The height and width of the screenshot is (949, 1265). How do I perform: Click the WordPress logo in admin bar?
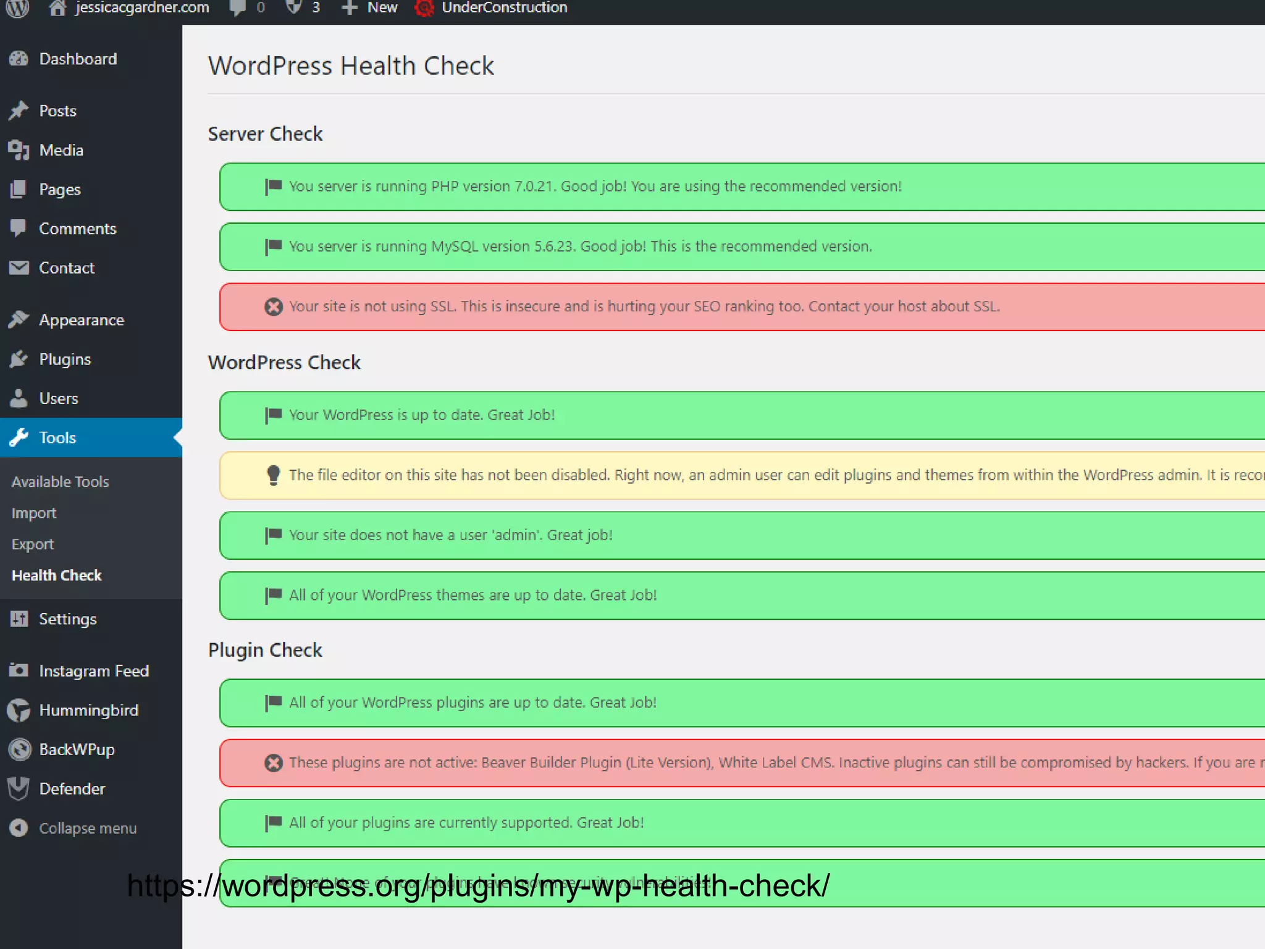(18, 8)
